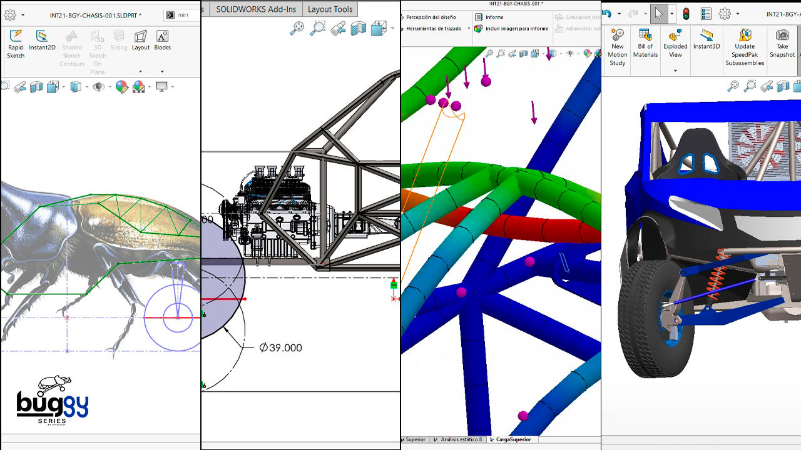Click the Rebuild traffic light icon

(x=686, y=14)
